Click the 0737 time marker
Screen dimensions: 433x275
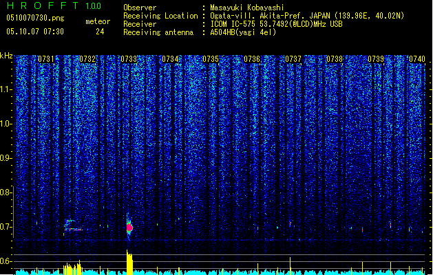pos(293,59)
